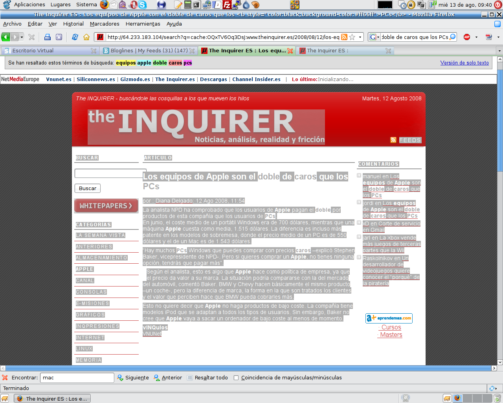This screenshot has height=403, width=503.
Task: Go back one page in Firefox
Action: (6, 37)
